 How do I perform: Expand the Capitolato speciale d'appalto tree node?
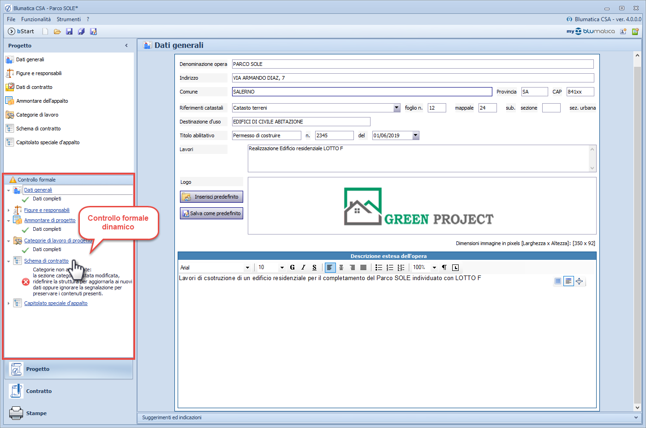pos(9,303)
